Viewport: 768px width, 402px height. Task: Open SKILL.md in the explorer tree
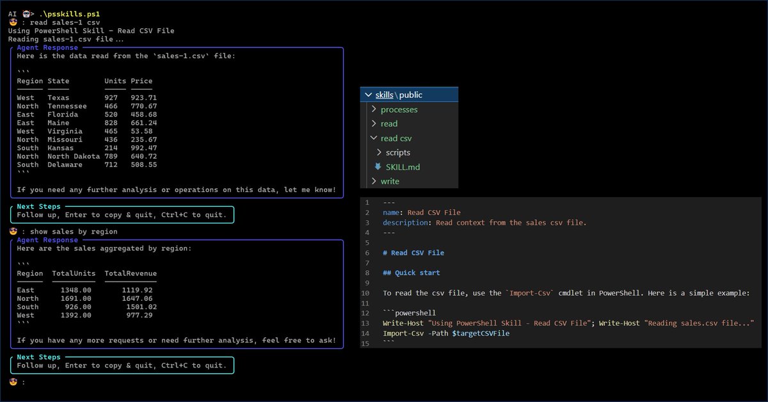click(403, 167)
